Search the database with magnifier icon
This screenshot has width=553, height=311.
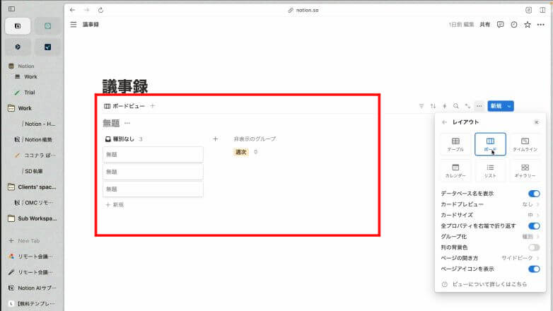point(456,106)
